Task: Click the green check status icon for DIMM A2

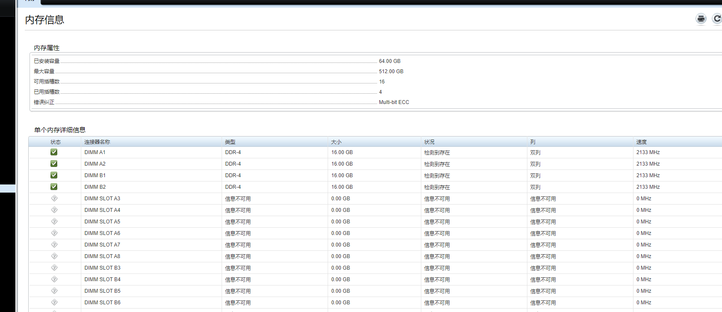Action: point(54,164)
